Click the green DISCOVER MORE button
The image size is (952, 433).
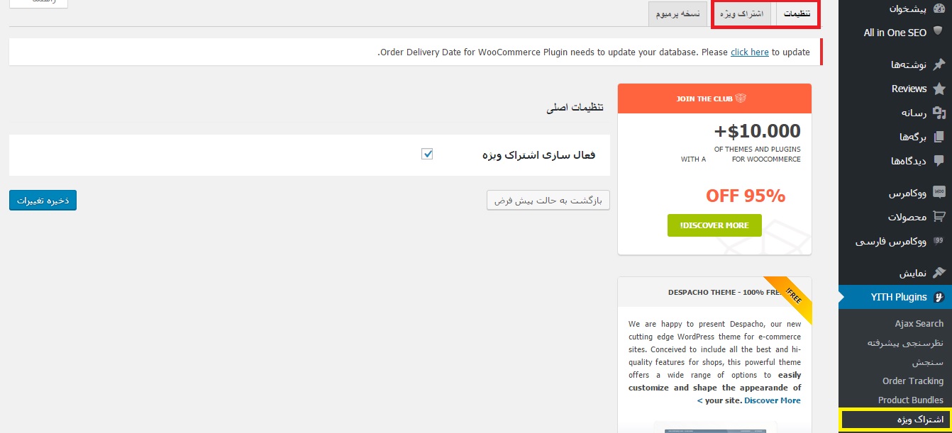[x=714, y=225]
